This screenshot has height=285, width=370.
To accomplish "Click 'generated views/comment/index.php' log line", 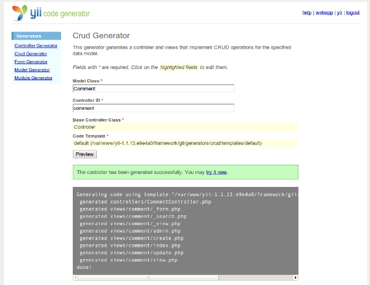I will click(130, 246).
